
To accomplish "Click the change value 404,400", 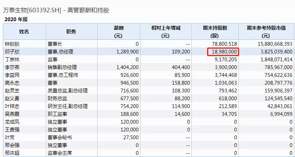I will click(x=181, y=67).
